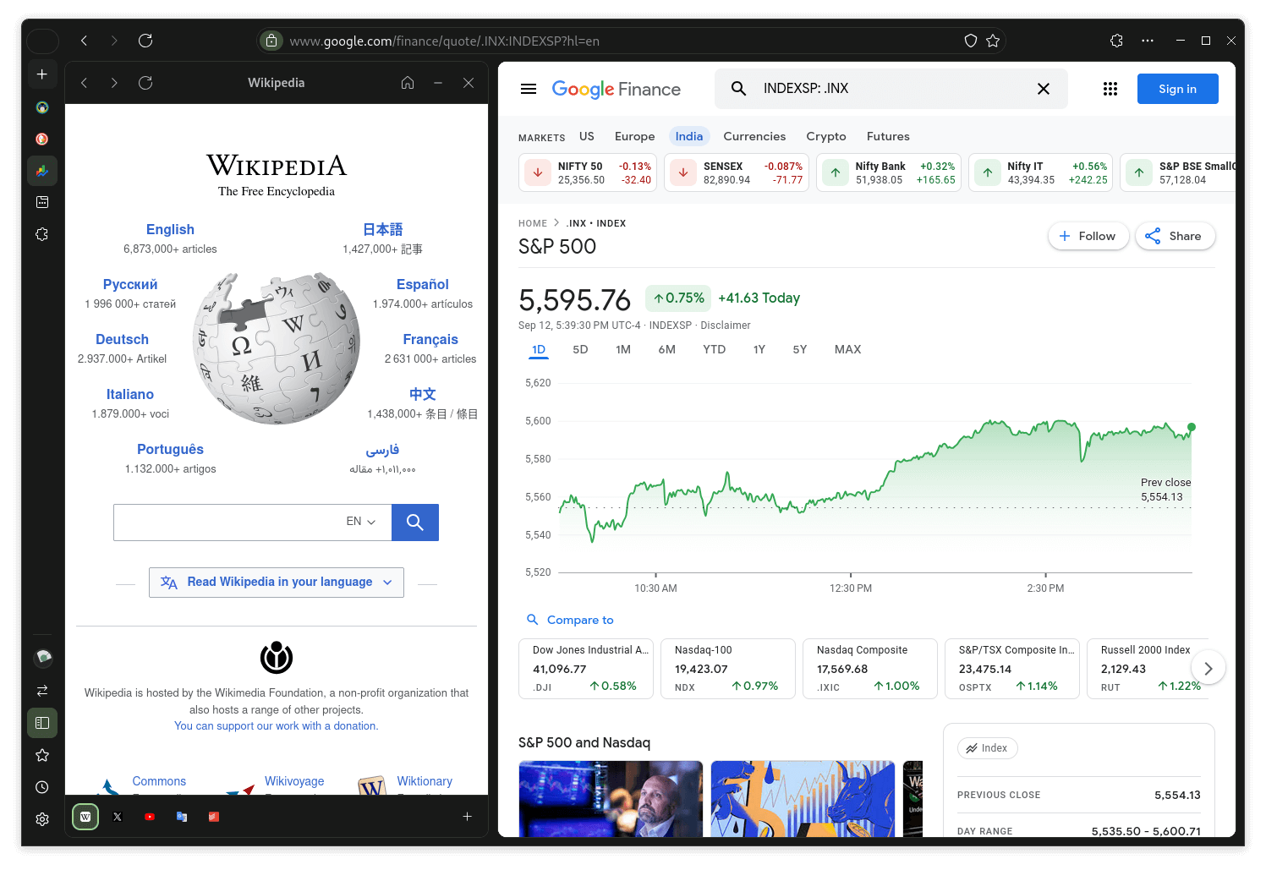Reload the Wikipedia panel
Image resolution: width=1266 pixels, height=870 pixels.
pos(145,83)
